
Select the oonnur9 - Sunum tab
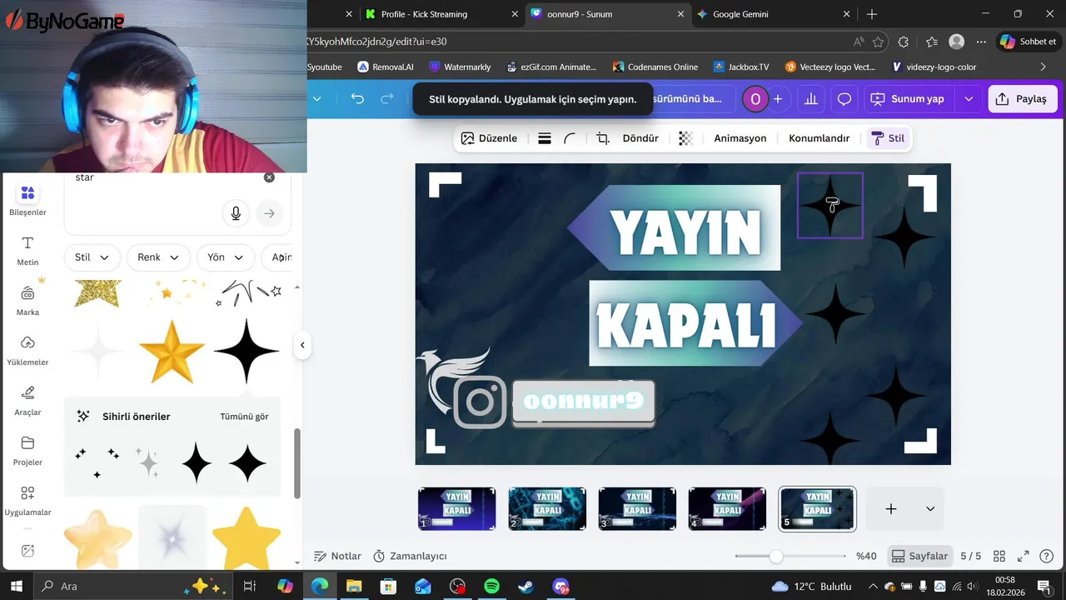coord(608,14)
